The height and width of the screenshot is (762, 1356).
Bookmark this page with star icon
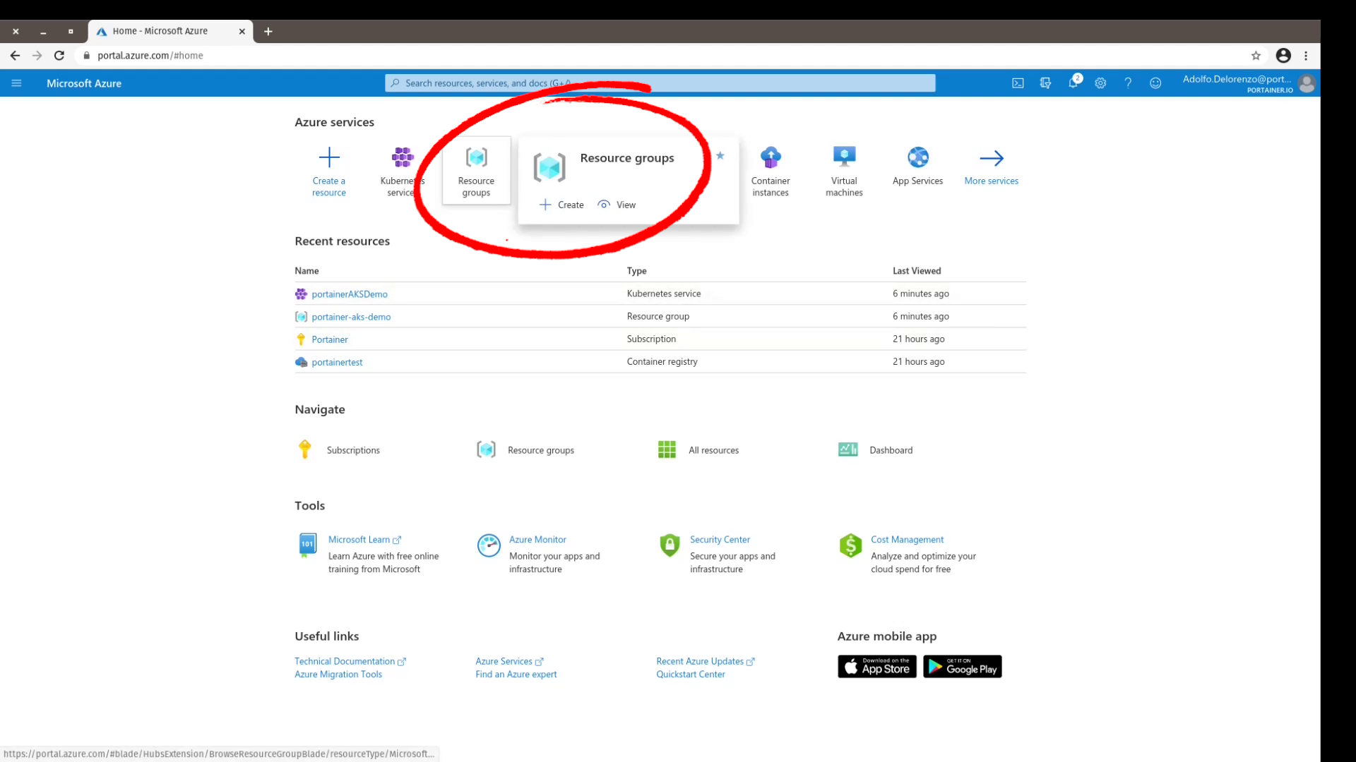pos(1256,56)
